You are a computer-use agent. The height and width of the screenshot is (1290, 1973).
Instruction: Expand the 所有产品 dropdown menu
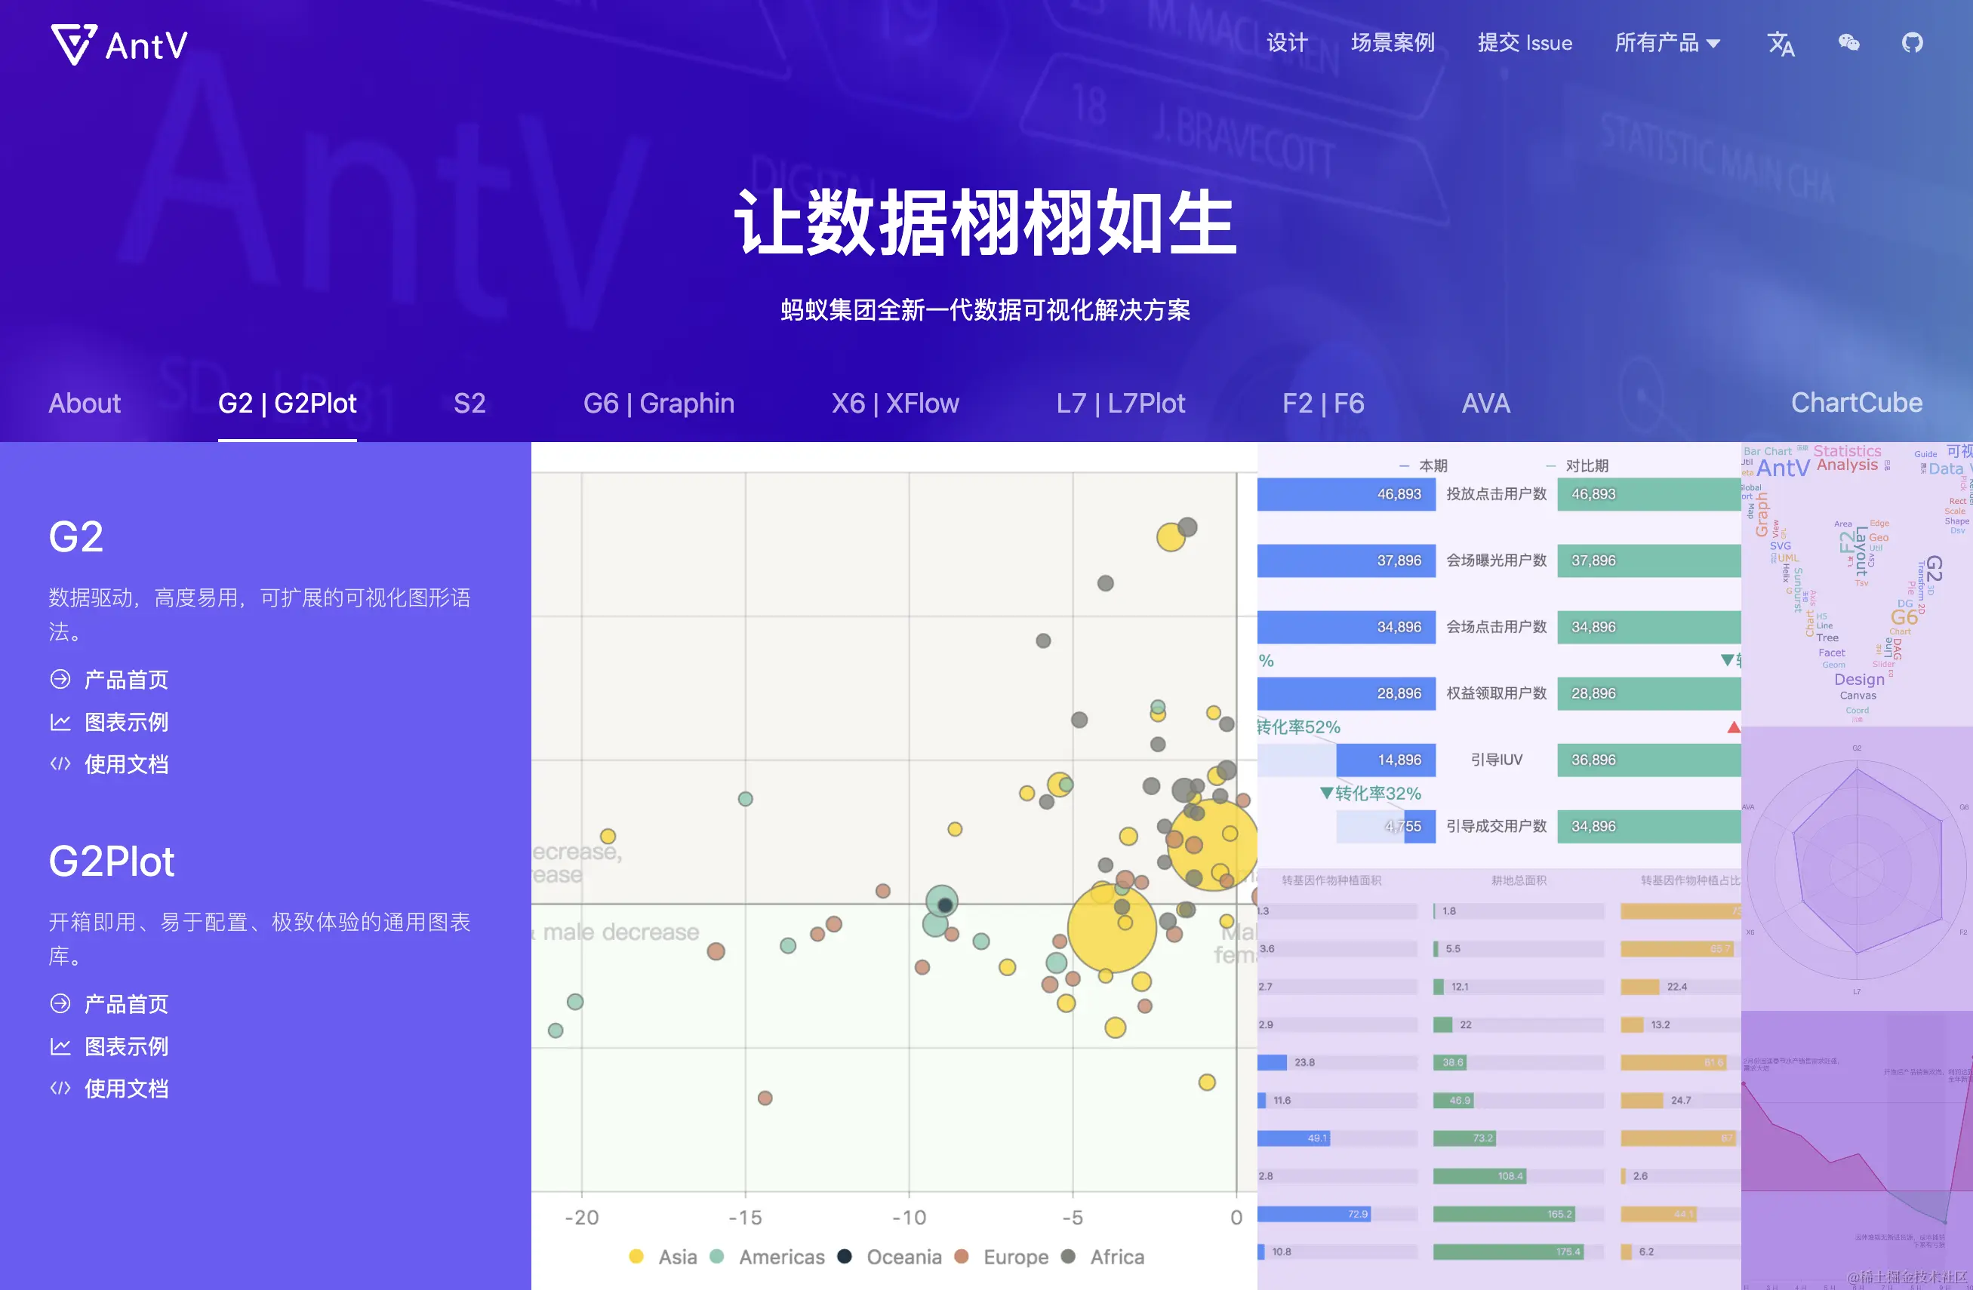point(1656,43)
